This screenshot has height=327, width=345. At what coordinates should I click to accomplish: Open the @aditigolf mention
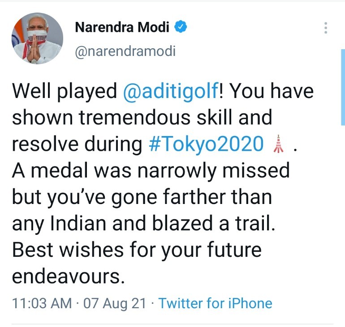tap(170, 91)
